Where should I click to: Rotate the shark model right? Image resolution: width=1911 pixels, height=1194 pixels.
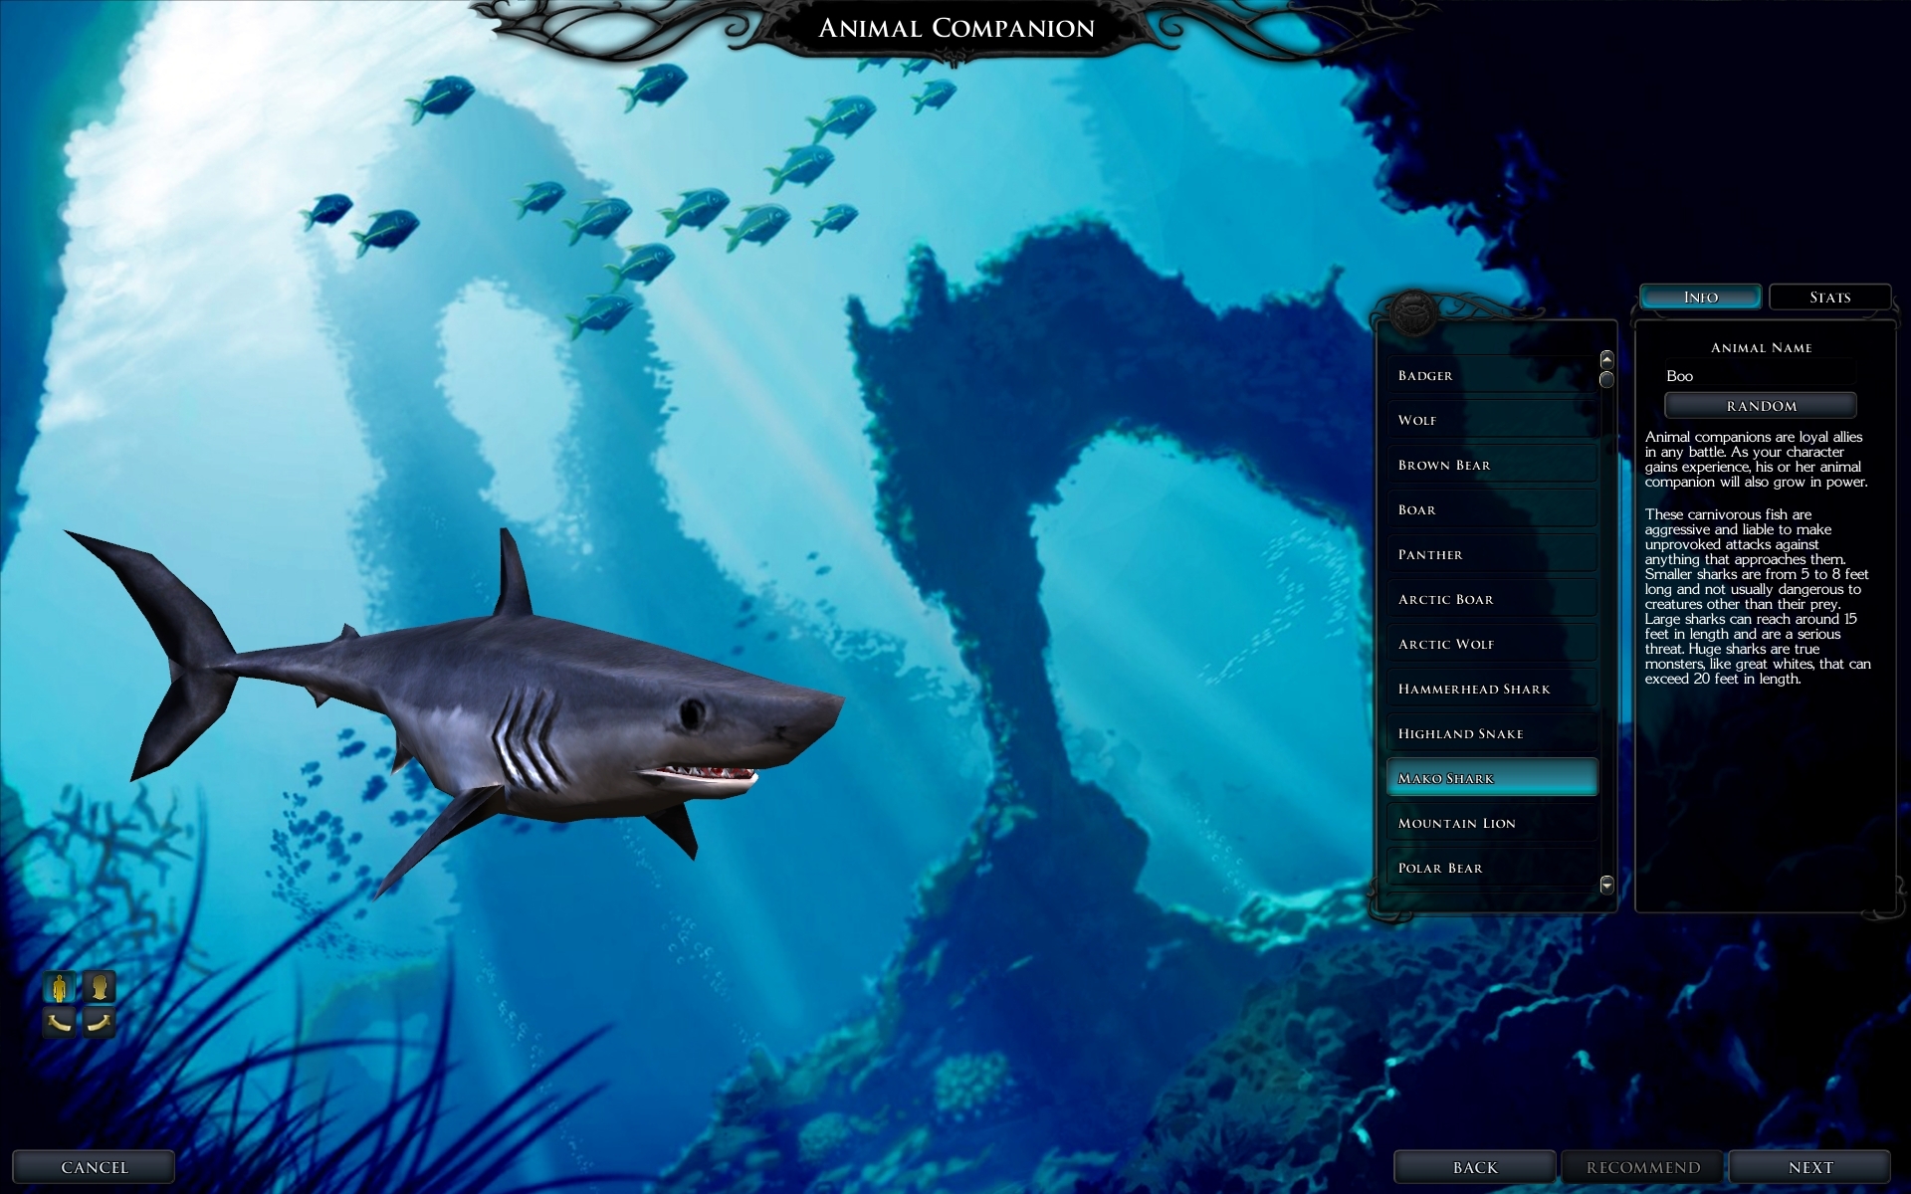tap(99, 1022)
